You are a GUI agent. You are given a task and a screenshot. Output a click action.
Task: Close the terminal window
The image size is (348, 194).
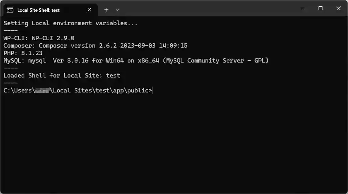point(339,8)
